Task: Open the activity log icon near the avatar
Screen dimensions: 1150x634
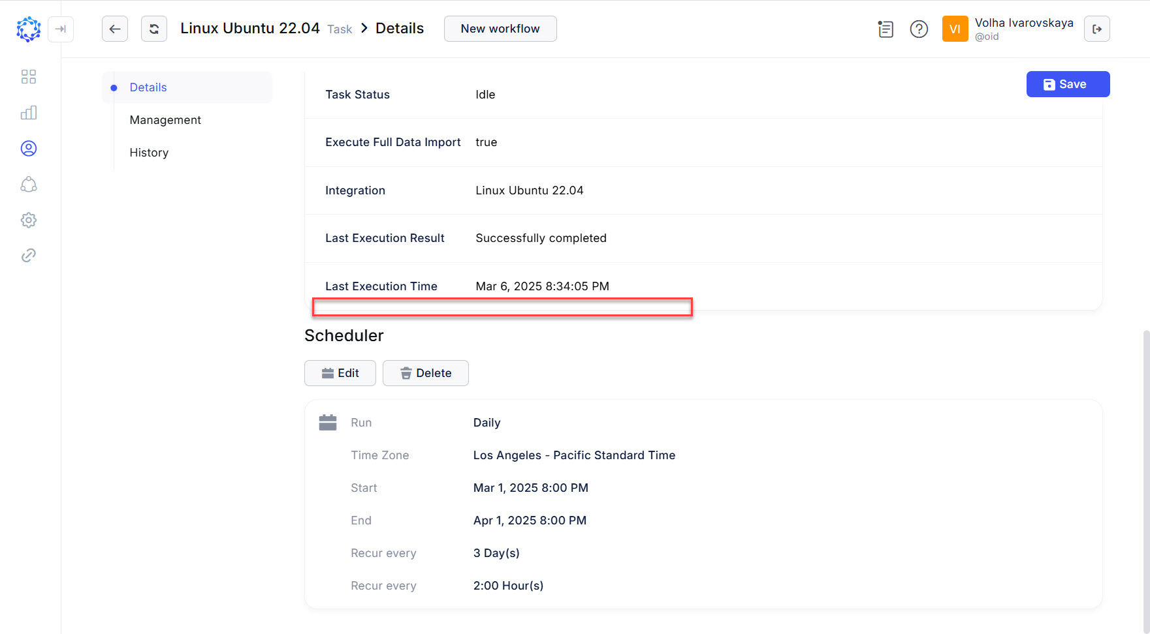Action: pyautogui.click(x=886, y=29)
